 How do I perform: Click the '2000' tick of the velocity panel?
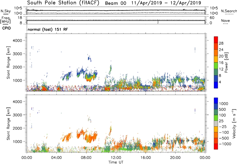[x=17, y=128]
